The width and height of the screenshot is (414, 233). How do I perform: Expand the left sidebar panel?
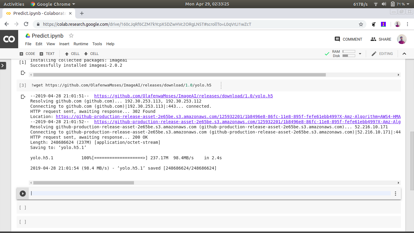point(3,65)
